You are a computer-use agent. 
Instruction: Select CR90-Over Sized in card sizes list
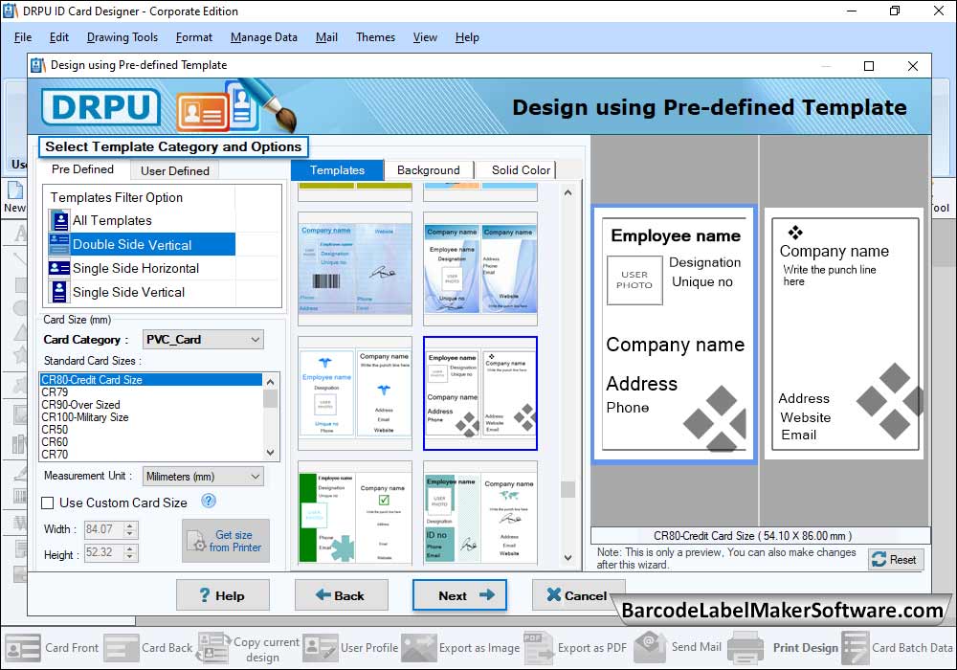[x=80, y=405]
